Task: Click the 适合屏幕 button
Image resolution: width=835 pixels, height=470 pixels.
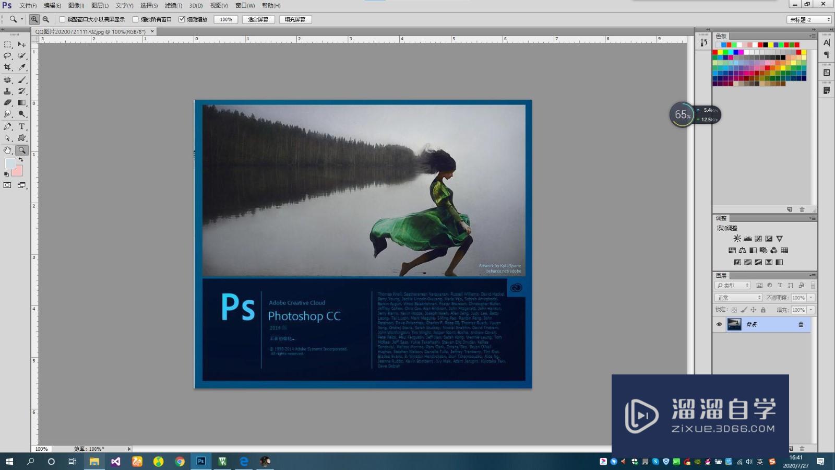Action: [x=258, y=19]
